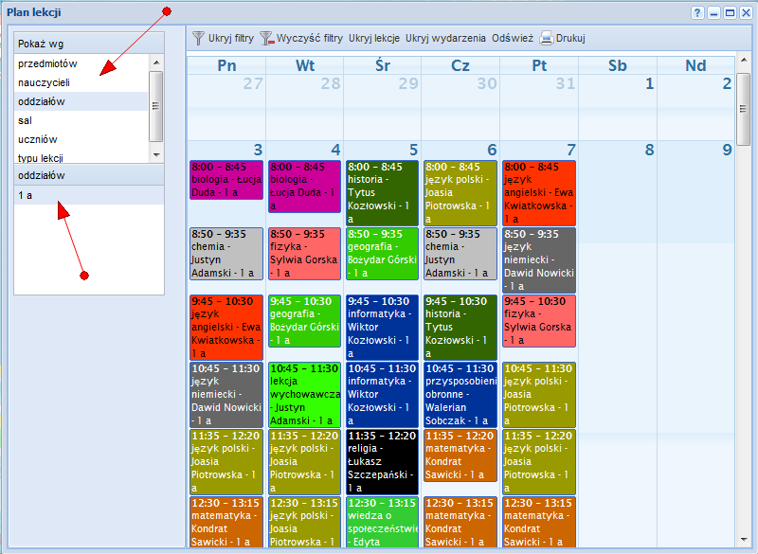Click the filter funnel icon for Ukryj filtry
The image size is (758, 554).
point(198,38)
